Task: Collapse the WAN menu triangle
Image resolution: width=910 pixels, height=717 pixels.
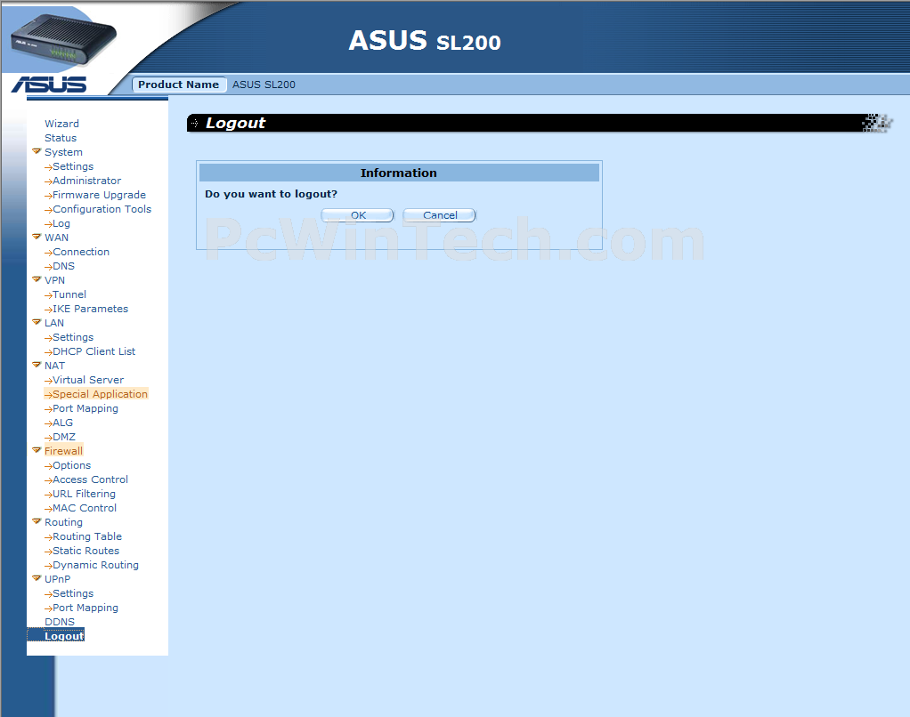Action: (37, 237)
